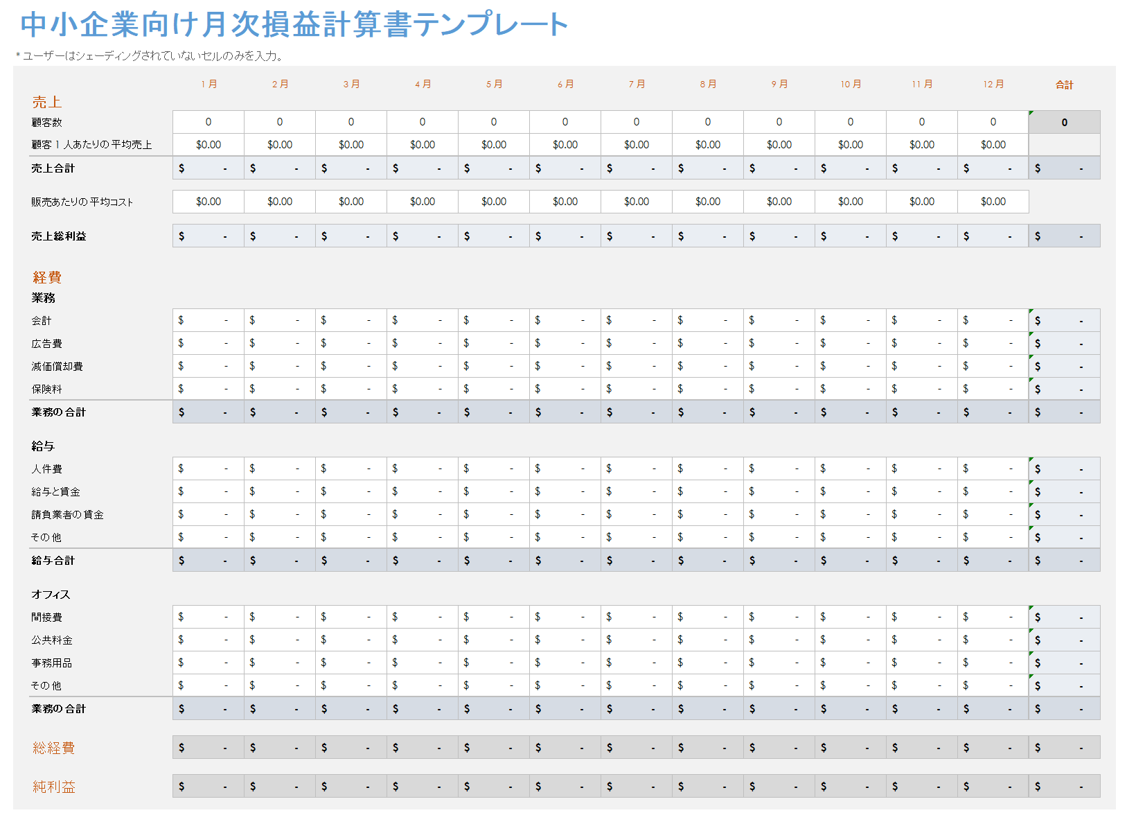Click the 請負業者の賃金 row label
This screenshot has height=815, width=1127.
[67, 515]
